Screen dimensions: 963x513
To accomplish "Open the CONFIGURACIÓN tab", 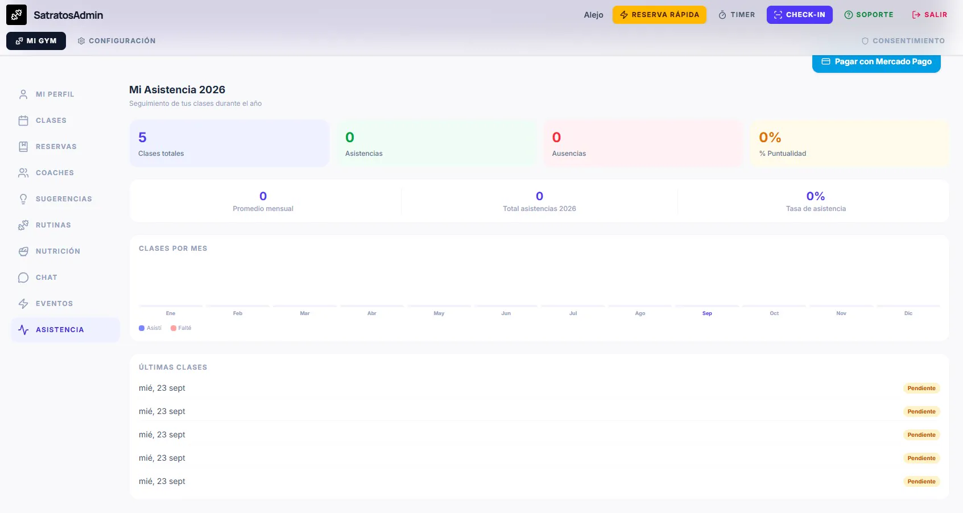I will (x=117, y=41).
